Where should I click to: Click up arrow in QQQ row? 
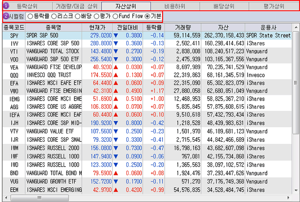[x=116, y=75]
